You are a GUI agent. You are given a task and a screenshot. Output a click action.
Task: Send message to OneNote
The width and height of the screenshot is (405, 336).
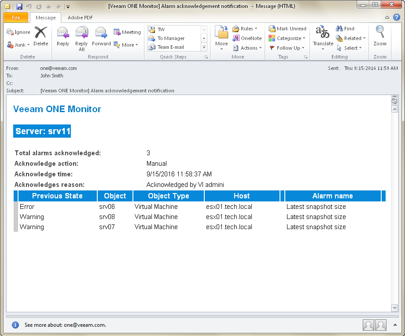[x=247, y=38]
